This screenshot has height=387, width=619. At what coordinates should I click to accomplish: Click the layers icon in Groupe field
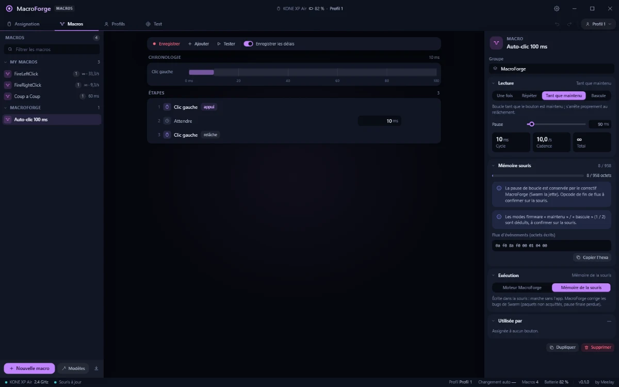[495, 69]
